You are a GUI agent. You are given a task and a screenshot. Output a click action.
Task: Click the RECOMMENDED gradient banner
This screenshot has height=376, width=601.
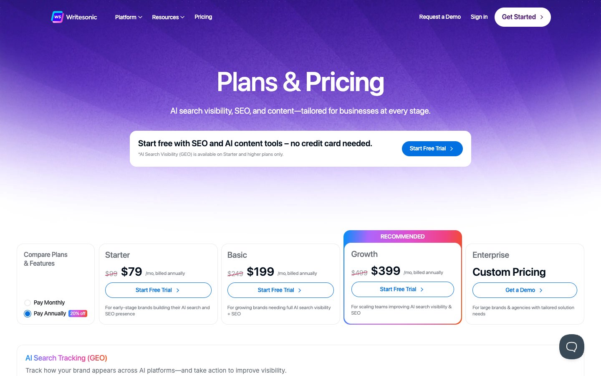[x=402, y=236]
